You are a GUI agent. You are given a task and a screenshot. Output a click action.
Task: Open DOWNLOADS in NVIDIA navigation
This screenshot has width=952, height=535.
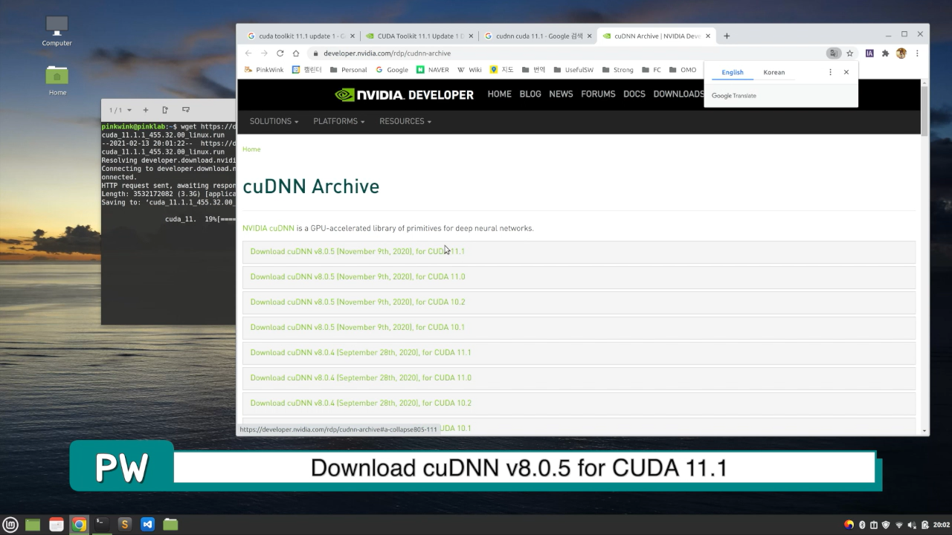coord(678,94)
